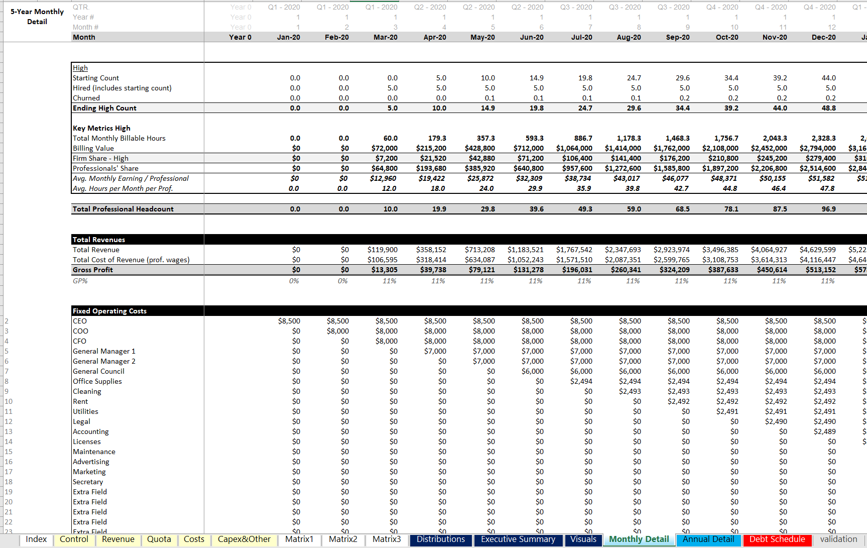Select the 'Gross Profit' row label
Screen dimensions: 867x548
[93, 270]
